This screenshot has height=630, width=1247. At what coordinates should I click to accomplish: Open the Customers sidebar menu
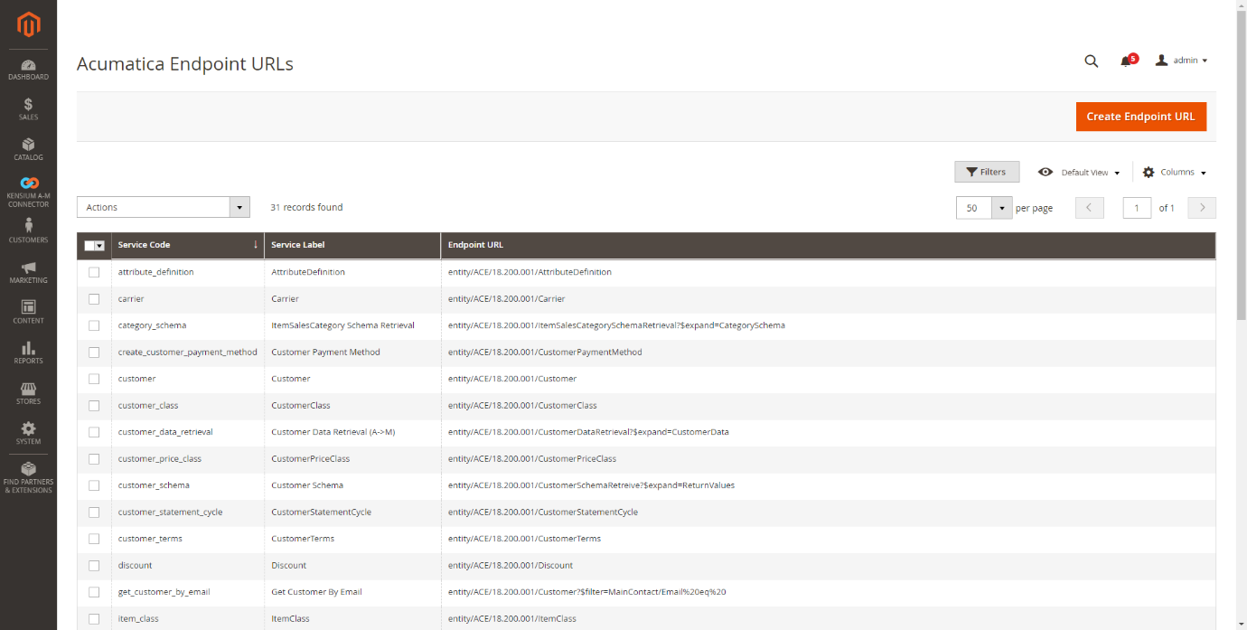(28, 230)
